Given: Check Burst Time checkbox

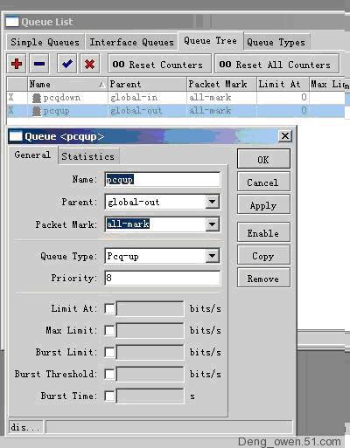Looking at the screenshot, I should click(109, 396).
